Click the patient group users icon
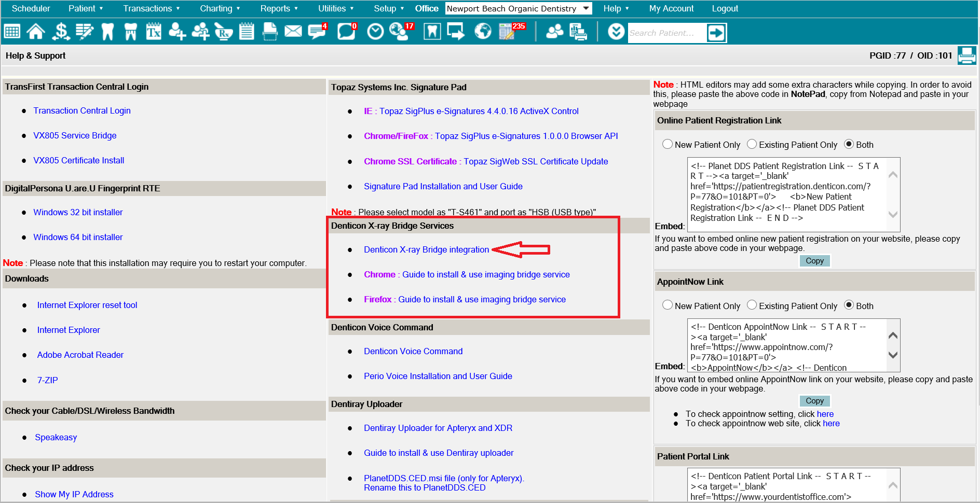 point(555,32)
